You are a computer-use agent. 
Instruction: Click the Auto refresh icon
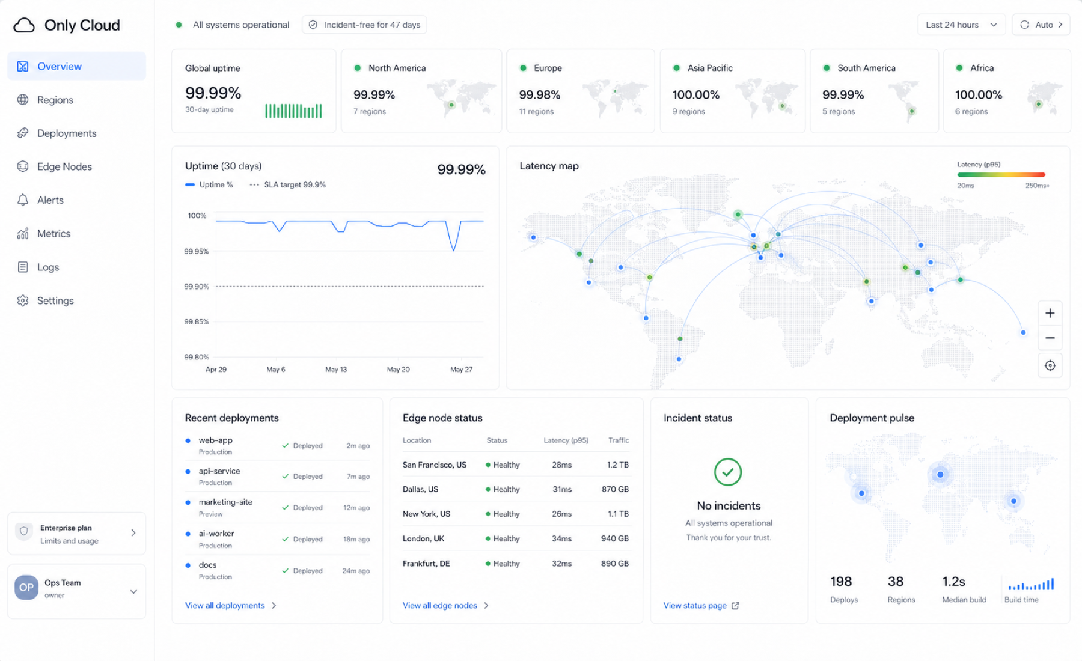click(x=1025, y=25)
